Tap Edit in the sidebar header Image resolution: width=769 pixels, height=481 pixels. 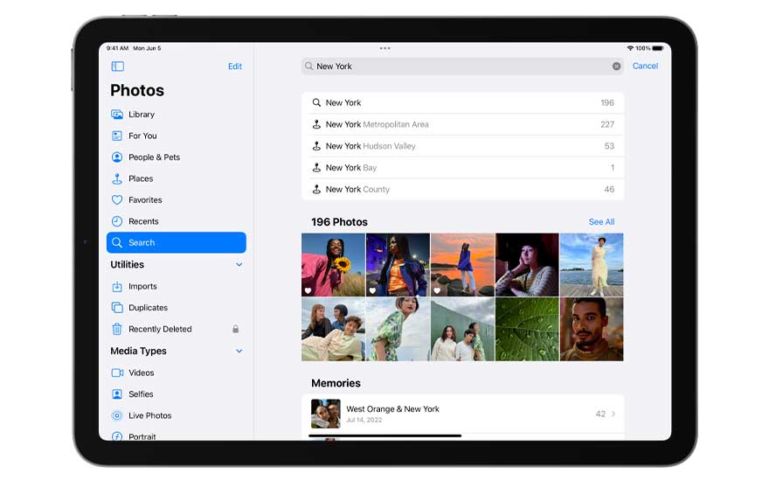click(235, 66)
